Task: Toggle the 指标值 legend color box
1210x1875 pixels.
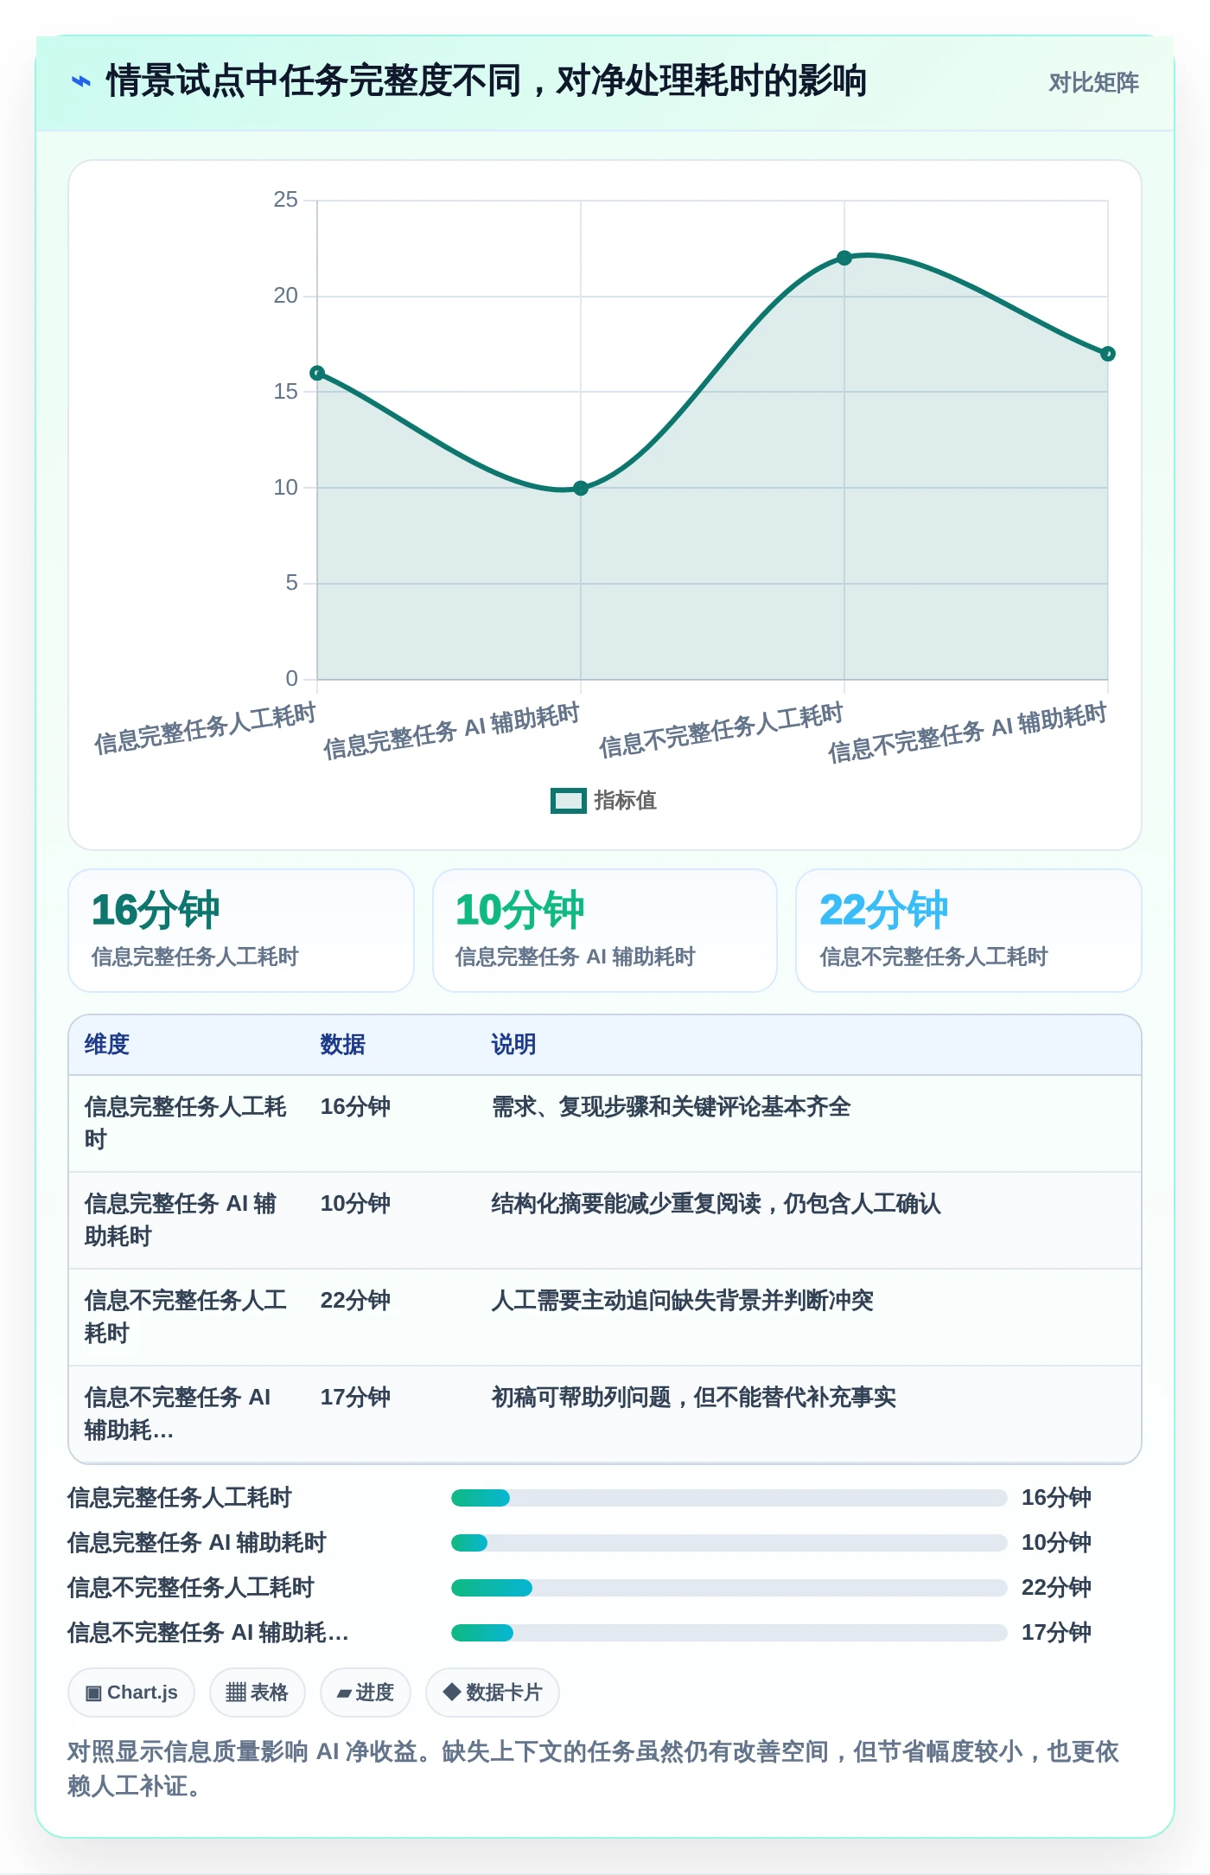Action: pos(568,801)
